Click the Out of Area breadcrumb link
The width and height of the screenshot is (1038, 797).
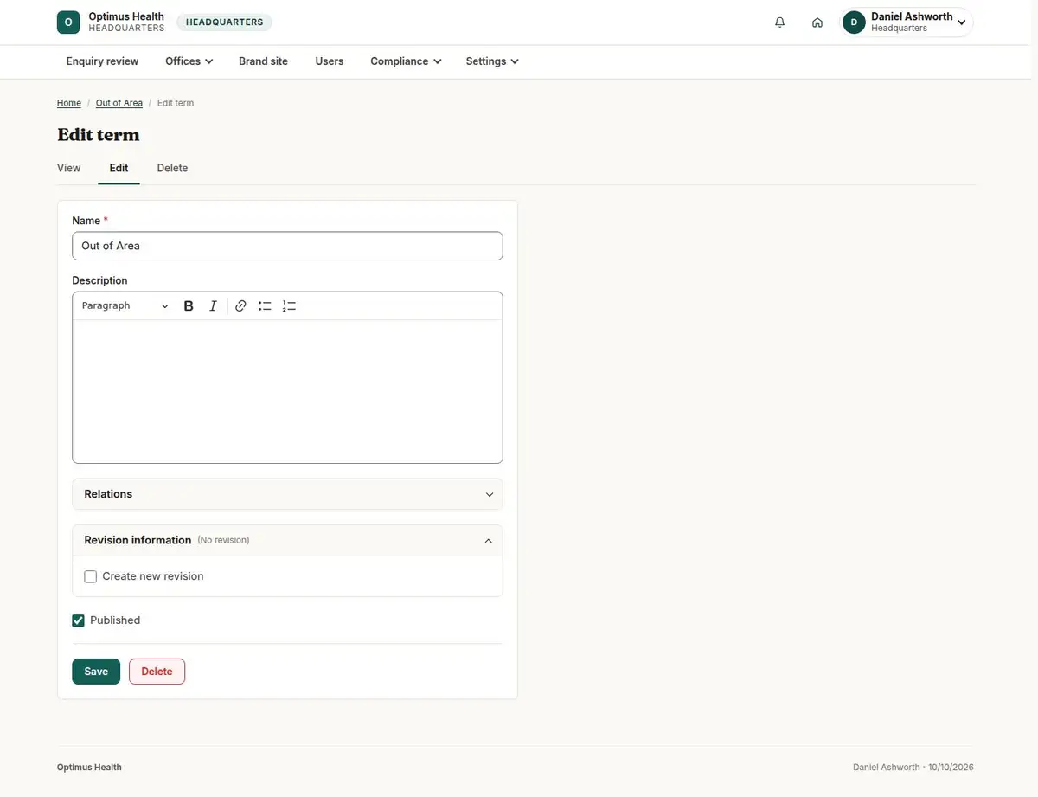click(x=119, y=103)
